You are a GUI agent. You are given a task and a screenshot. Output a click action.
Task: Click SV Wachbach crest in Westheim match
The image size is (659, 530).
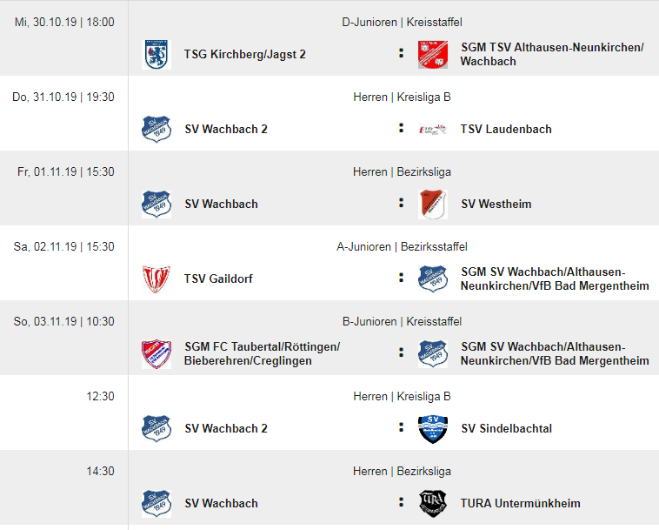(156, 205)
